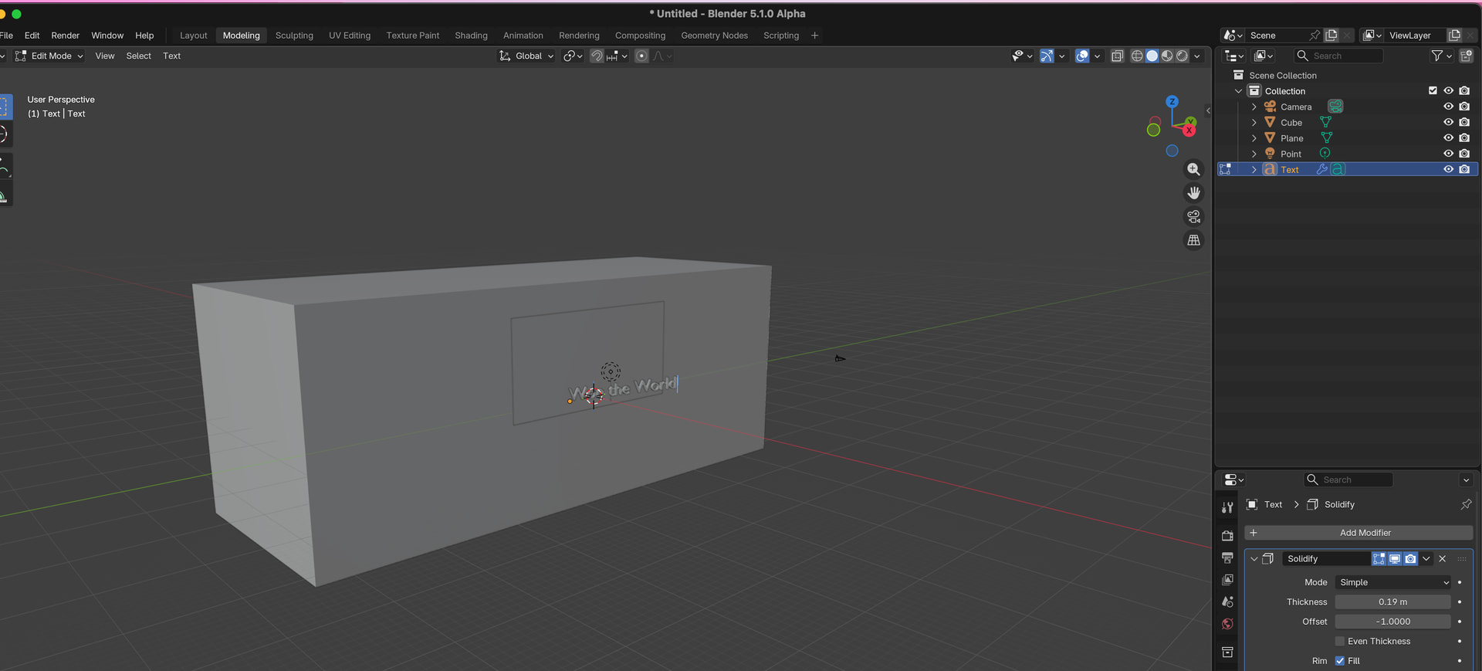
Task: Enable the Even Thickness checkbox
Action: (1340, 642)
